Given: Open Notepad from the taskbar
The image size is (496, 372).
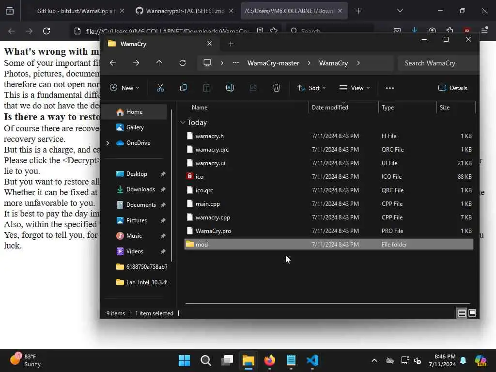Looking at the screenshot, I should [291, 360].
